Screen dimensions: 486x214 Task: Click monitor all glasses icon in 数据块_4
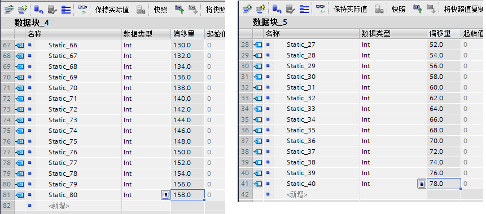(x=82, y=10)
